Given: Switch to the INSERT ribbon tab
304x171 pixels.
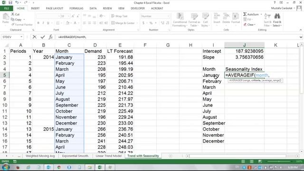Looking at the screenshot, I should pyautogui.click(x=35, y=9).
